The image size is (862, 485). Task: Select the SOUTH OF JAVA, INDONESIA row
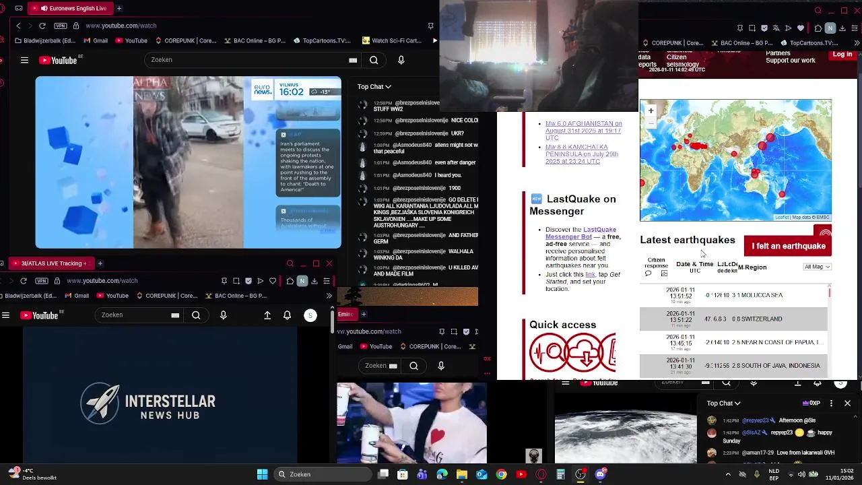pyautogui.click(x=733, y=366)
